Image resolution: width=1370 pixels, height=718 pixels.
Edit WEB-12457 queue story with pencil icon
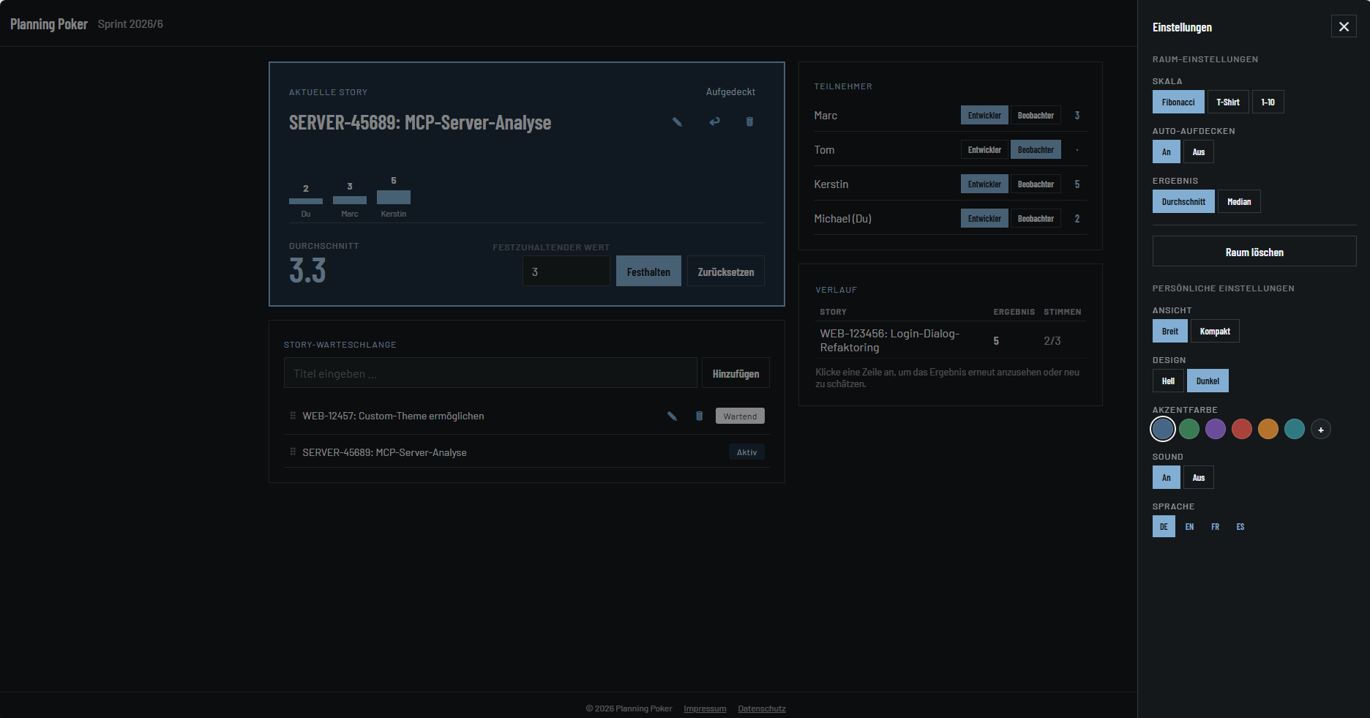[672, 416]
